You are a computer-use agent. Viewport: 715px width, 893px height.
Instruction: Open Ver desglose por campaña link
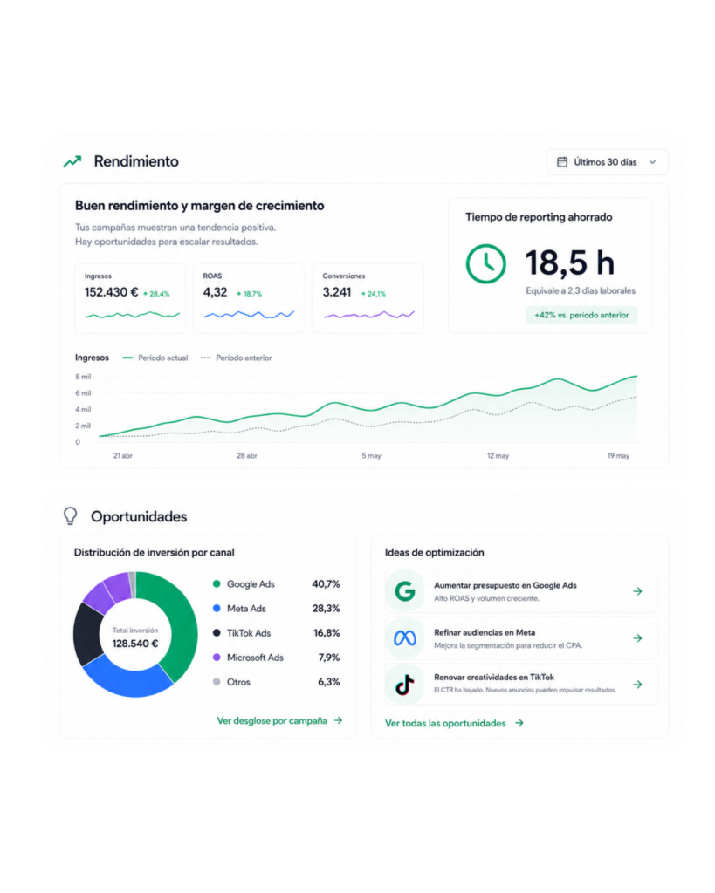tap(279, 720)
